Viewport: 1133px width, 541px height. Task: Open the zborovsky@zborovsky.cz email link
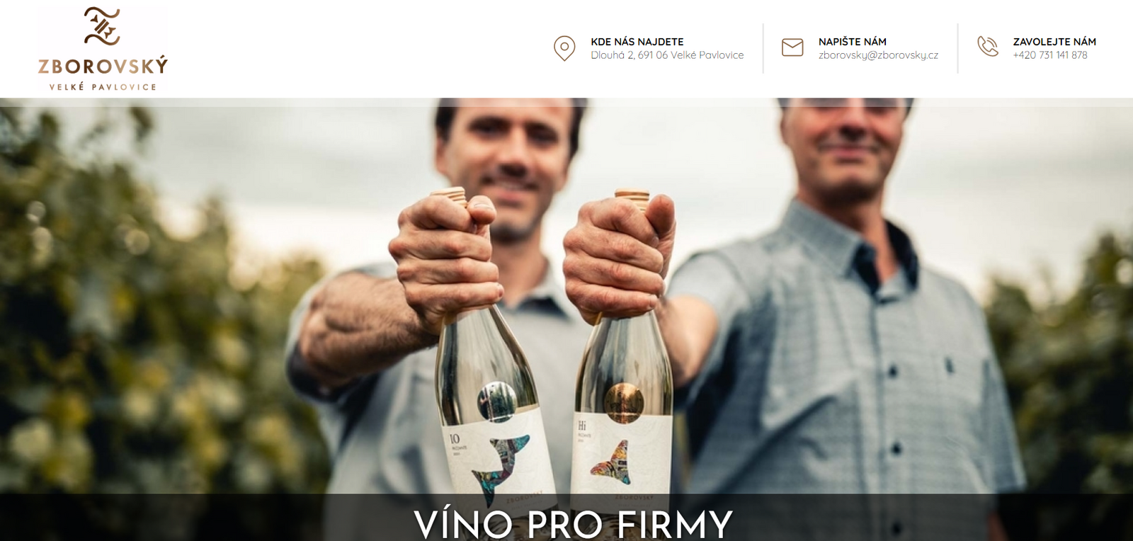click(878, 55)
